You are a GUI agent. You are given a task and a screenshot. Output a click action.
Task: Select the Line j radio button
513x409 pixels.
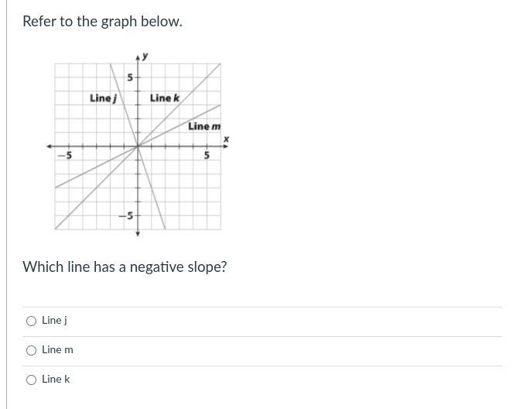pos(31,321)
